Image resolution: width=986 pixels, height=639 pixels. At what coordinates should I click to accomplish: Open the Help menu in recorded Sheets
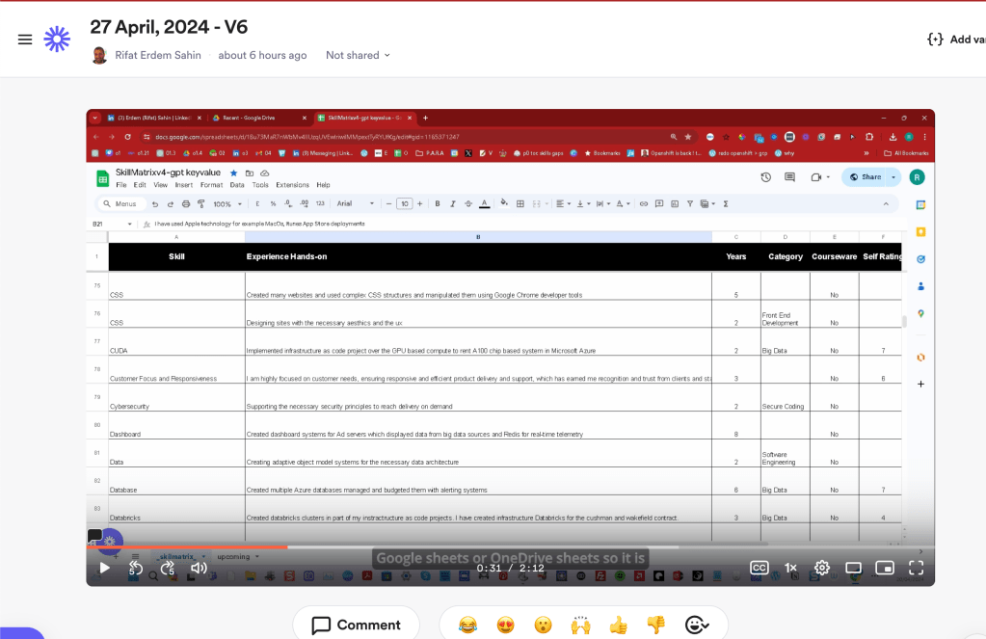[x=323, y=186]
